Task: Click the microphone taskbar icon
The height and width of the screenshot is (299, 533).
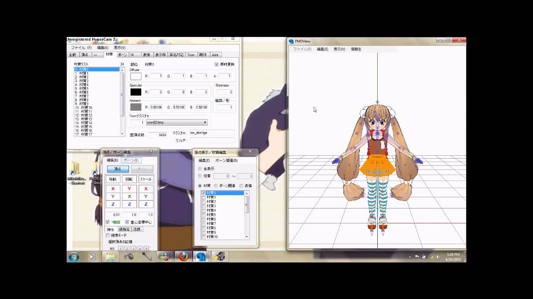Action: pyautogui.click(x=147, y=257)
